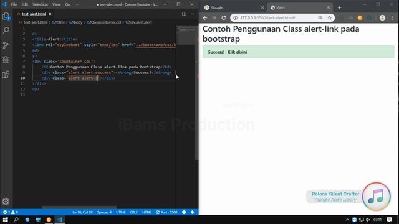Click the errors and warnings status indicator

(x=11, y=212)
